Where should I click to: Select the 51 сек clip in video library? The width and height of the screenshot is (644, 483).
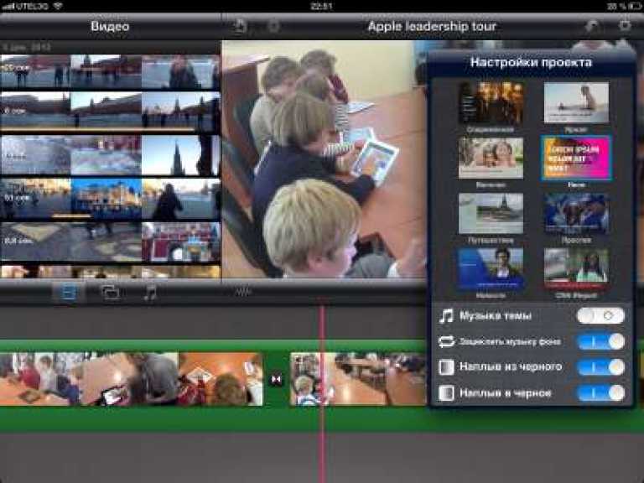coord(110,199)
